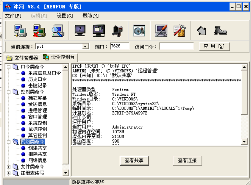Click the 注册表读写 folder icon

pos(16,173)
